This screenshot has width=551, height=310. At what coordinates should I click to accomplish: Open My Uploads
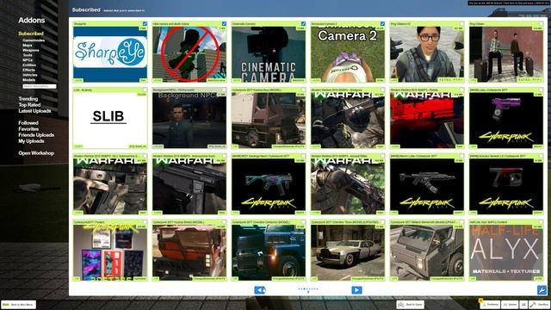[31, 141]
